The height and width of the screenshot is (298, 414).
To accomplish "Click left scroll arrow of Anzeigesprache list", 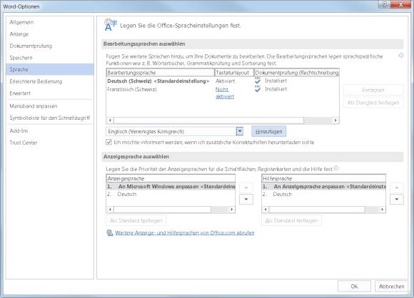I will 110,210.
